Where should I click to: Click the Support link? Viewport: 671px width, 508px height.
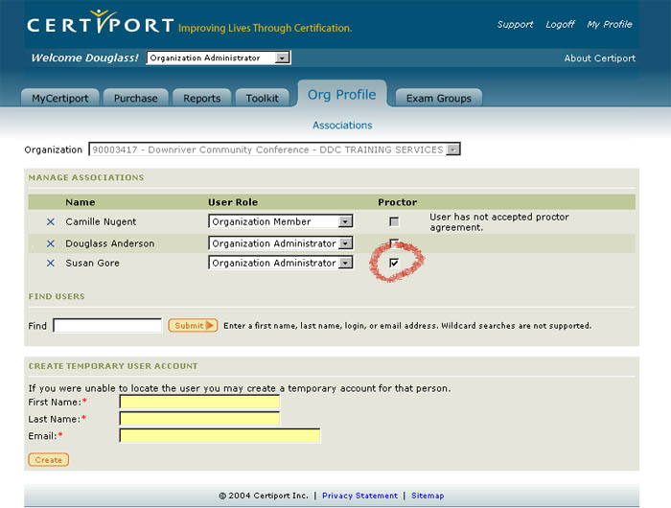(x=516, y=24)
